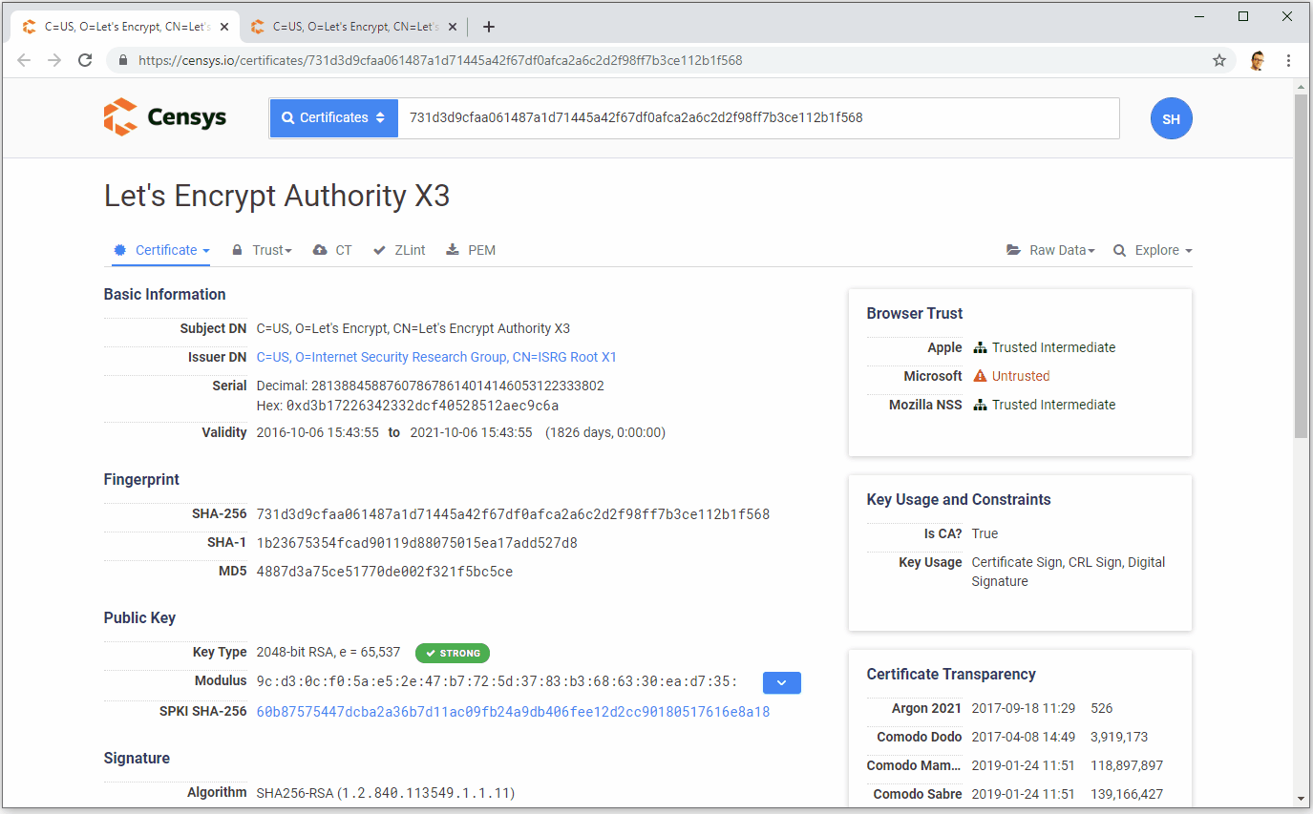Click the scrollbar up arrow

pyautogui.click(x=1301, y=86)
